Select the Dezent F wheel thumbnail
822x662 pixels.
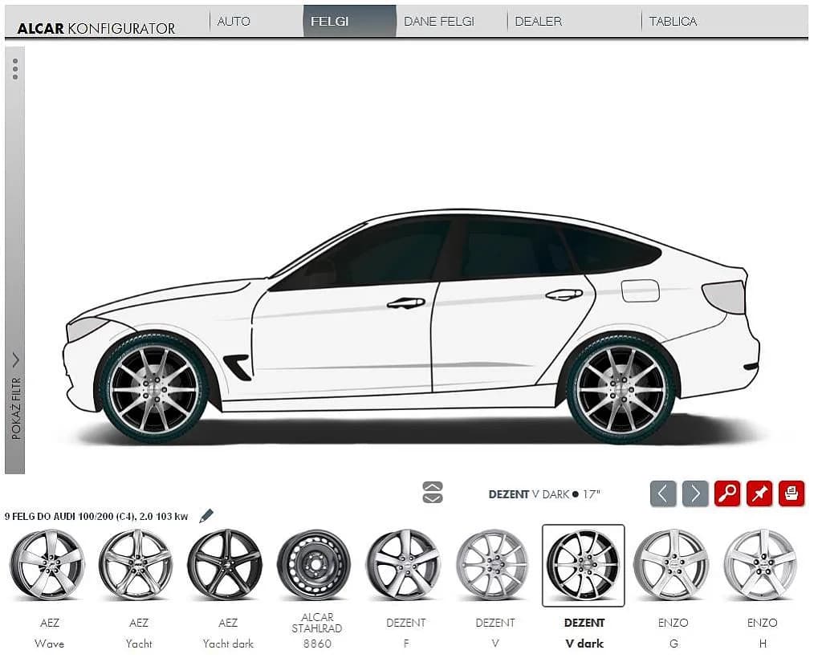(404, 565)
